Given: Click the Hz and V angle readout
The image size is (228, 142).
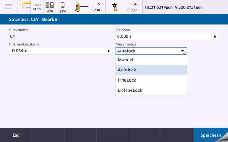Looking at the screenshot, I should pyautogui.click(x=174, y=7).
